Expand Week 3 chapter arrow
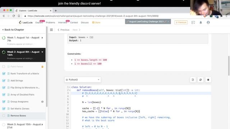This screenshot has height=129, width=230. coord(42,124)
